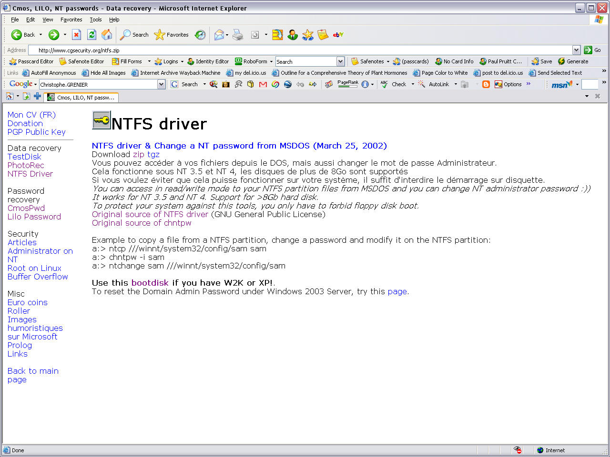Expand the address bar URL dropdown
This screenshot has width=610, height=457.
576,50
